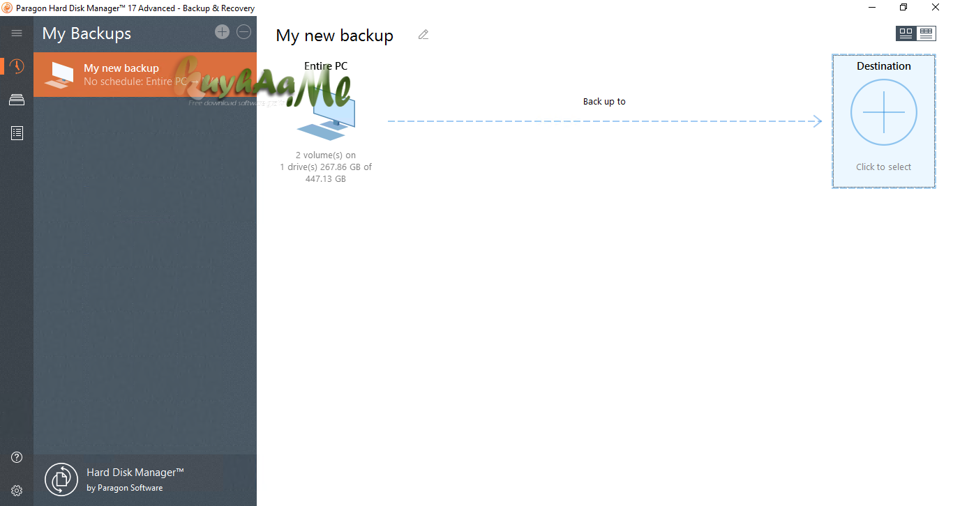Click the 'Destination' heading text
Screen dimensions: 953x506
pos(883,66)
